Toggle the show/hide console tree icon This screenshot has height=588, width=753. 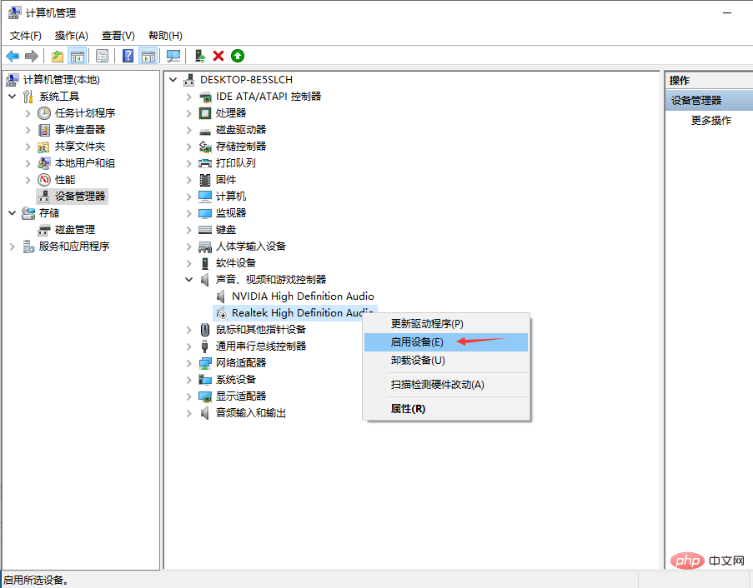[x=78, y=56]
